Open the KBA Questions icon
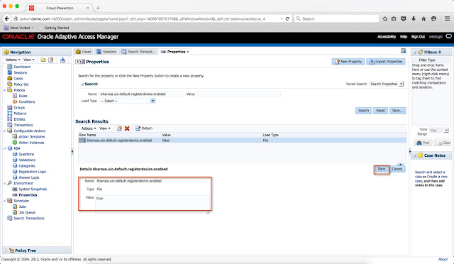The image size is (454, 264). click(15, 154)
